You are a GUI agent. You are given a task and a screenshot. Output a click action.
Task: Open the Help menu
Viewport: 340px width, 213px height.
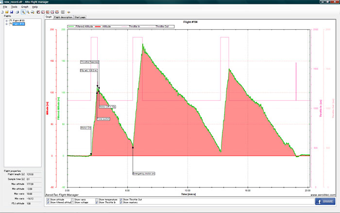point(35,7)
